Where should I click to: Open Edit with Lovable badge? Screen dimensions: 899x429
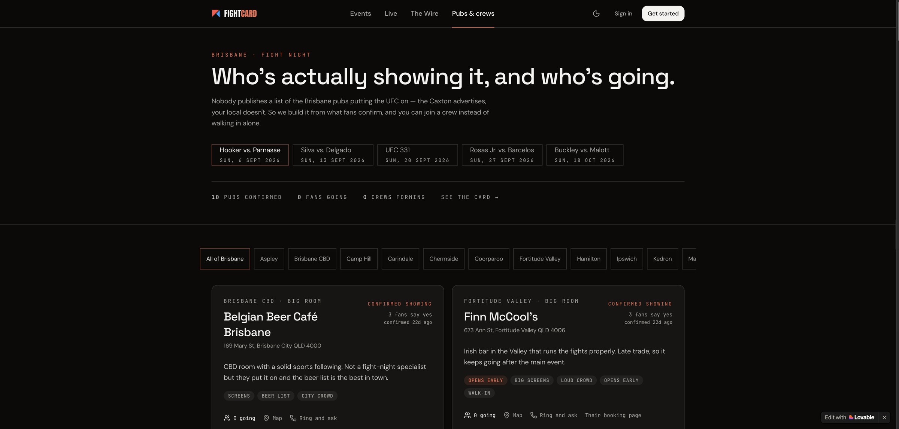coord(849,417)
